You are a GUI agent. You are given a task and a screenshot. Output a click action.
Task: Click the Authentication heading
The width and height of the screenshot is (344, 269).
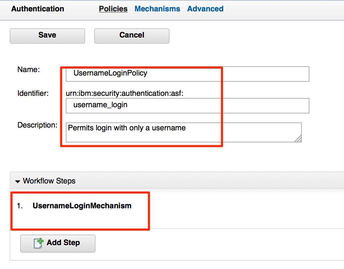(x=37, y=9)
